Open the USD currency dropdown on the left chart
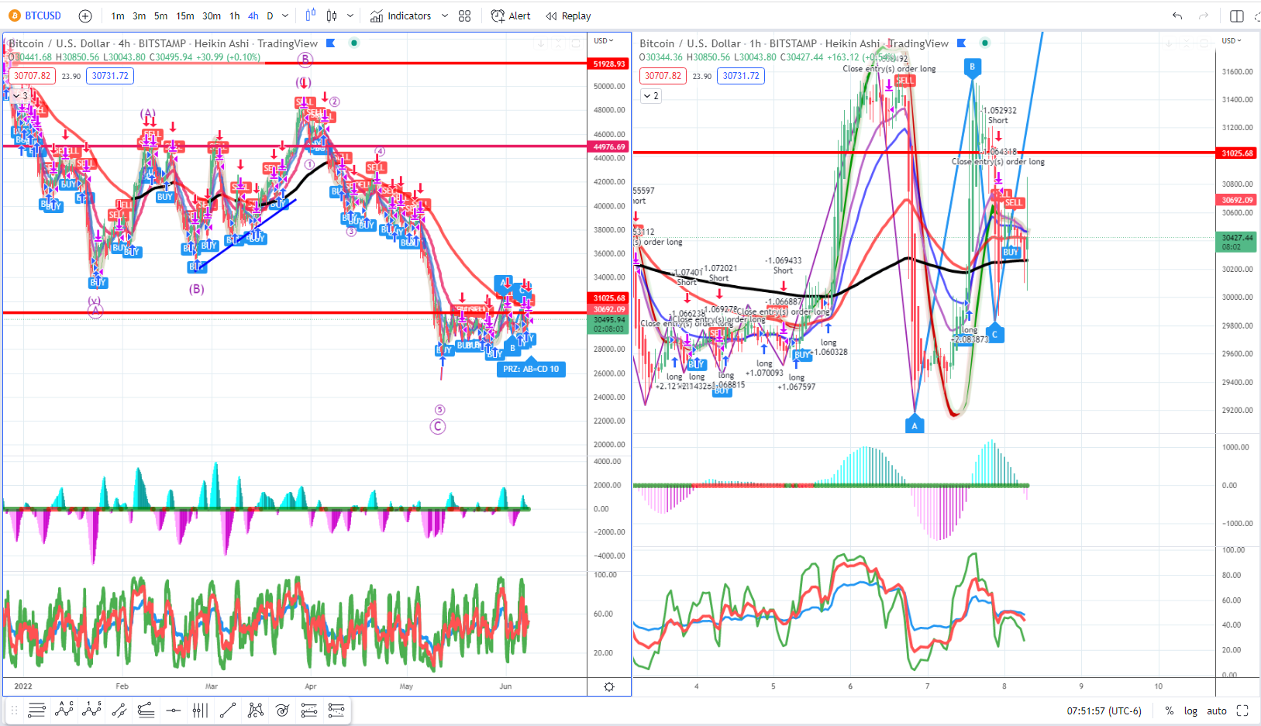 pos(604,40)
